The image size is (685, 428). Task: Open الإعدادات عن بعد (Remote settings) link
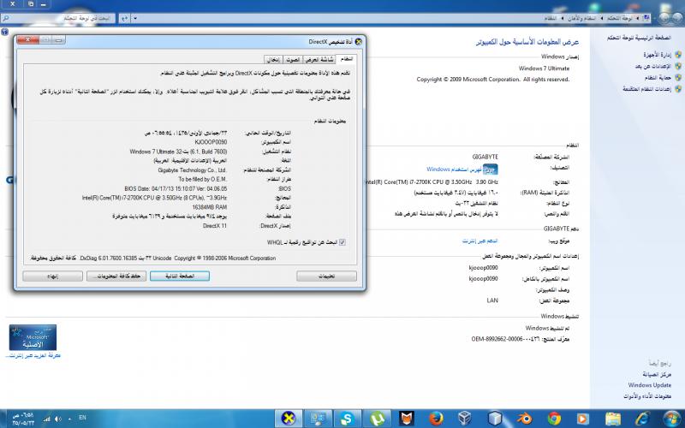[653, 66]
